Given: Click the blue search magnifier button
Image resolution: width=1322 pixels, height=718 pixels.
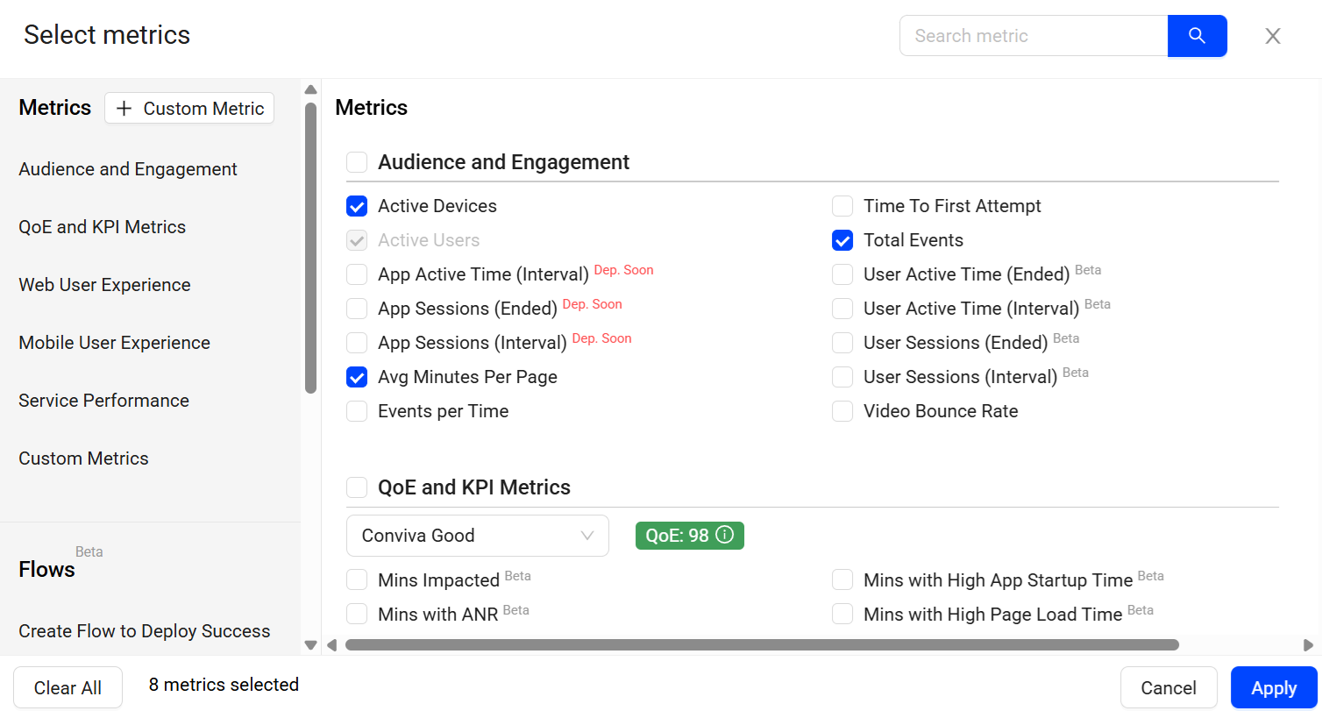Looking at the screenshot, I should 1197,36.
